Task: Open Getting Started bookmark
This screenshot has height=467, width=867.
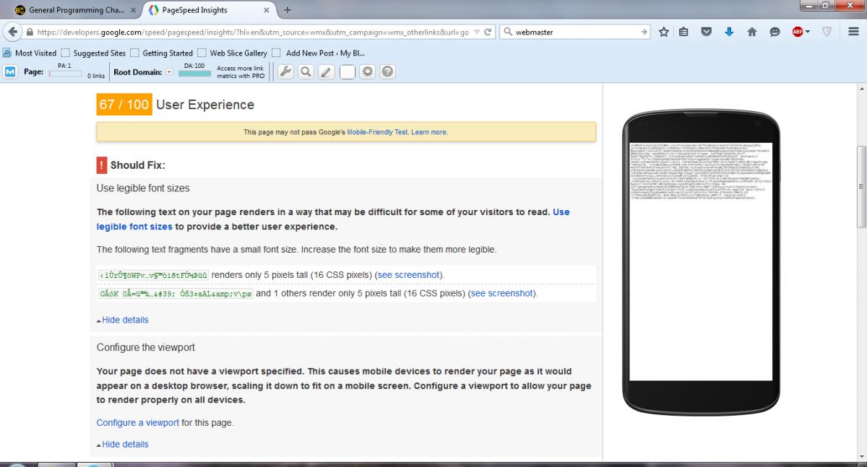Action: click(161, 53)
